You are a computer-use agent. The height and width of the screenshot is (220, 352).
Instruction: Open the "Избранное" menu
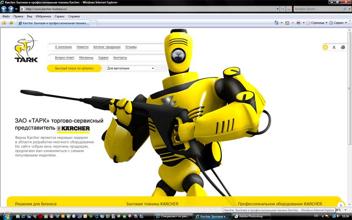tap(44, 16)
